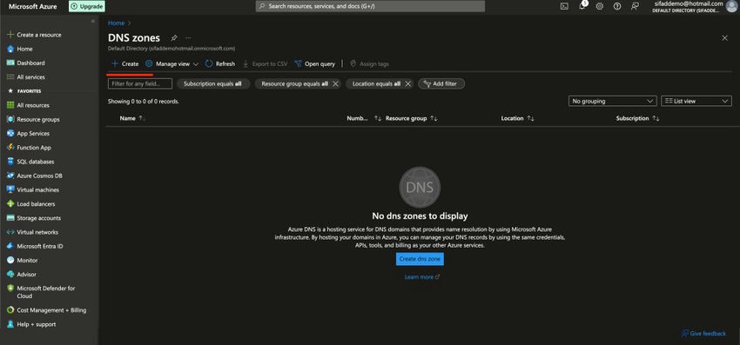This screenshot has height=345, width=740.
Task: Click the Microsoft Azure logo text
Action: pyautogui.click(x=32, y=6)
